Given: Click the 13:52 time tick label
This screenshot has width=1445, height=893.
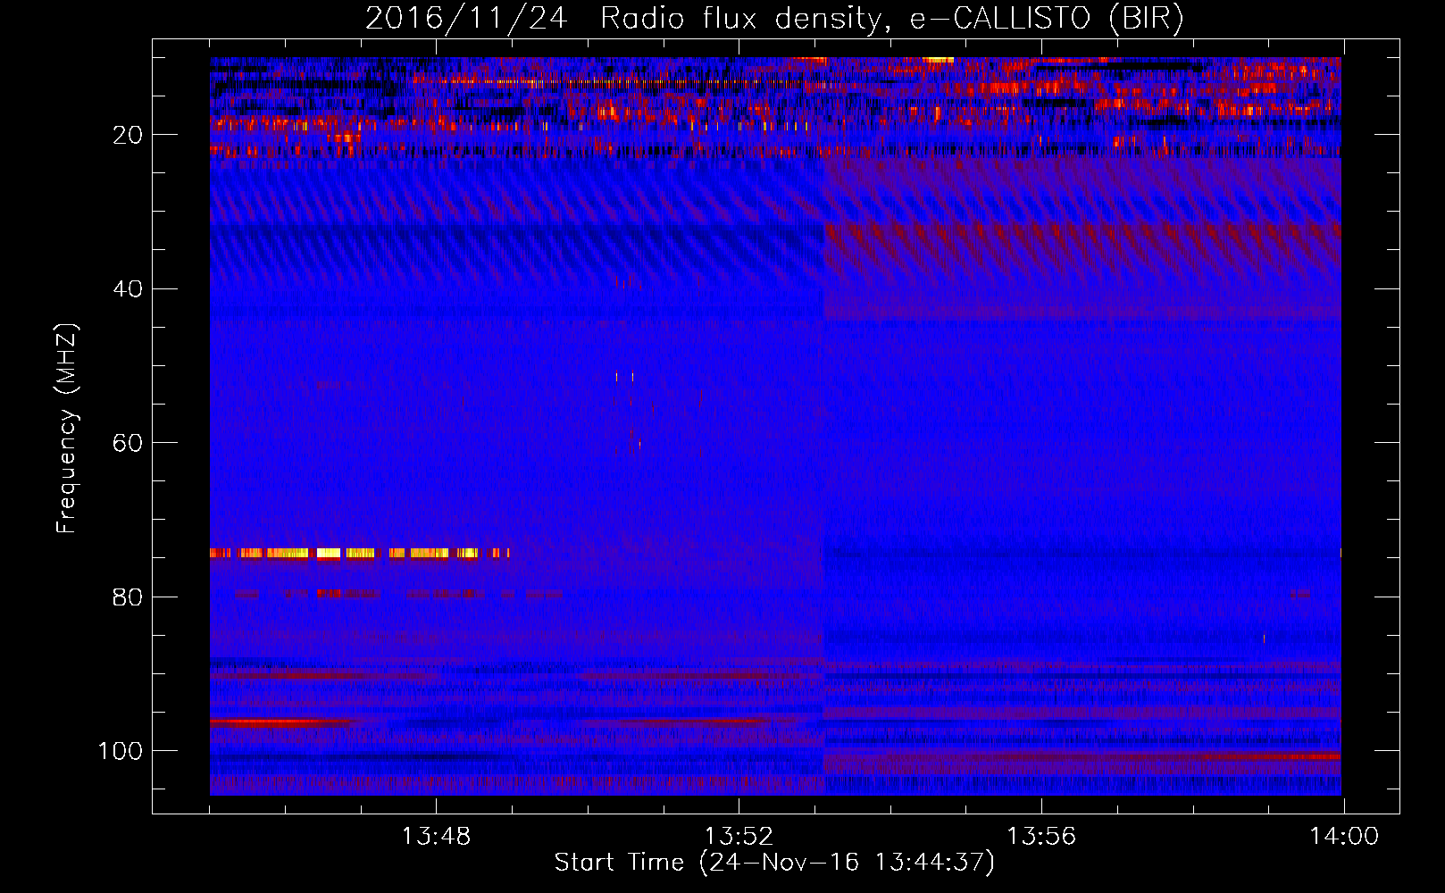Looking at the screenshot, I should tap(739, 837).
